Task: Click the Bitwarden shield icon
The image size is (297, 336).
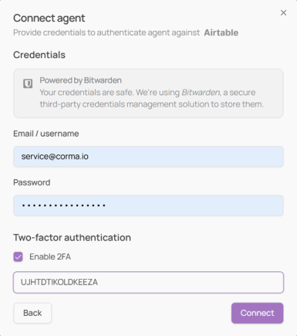Action: tap(28, 83)
